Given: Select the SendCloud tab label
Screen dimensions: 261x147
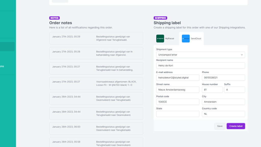Looking at the screenshot, I should coord(196,39).
